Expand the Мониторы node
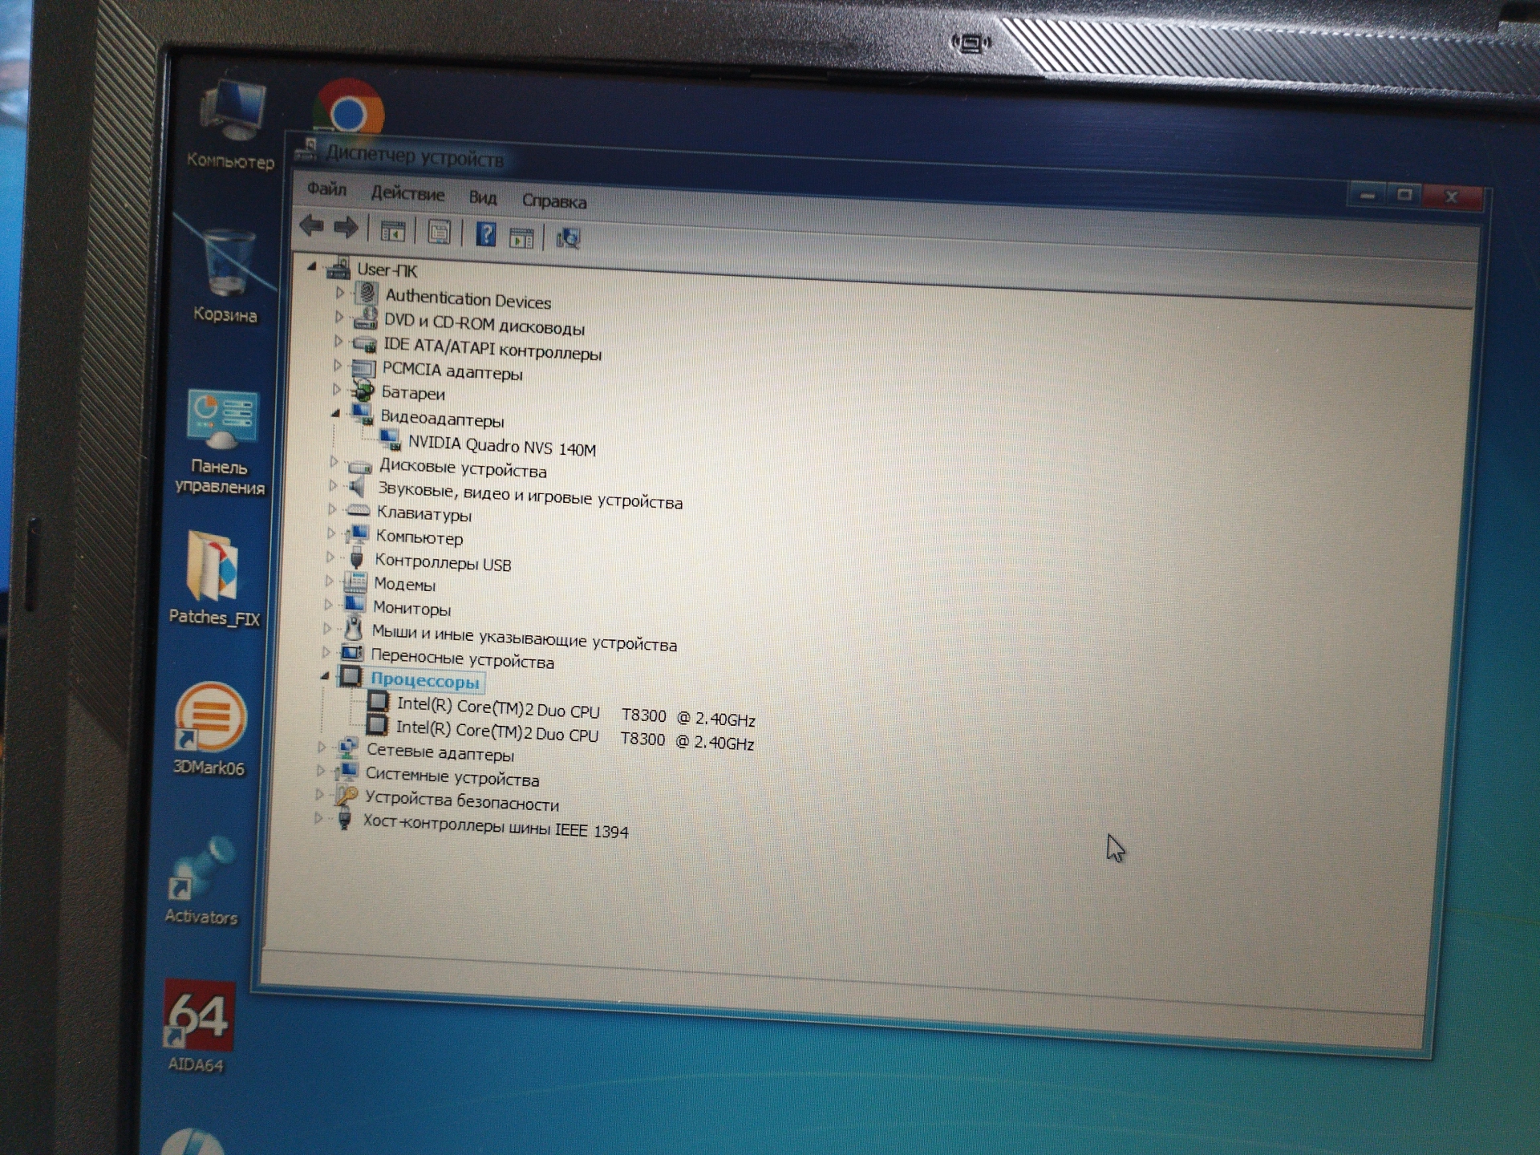The width and height of the screenshot is (1540, 1155). (x=328, y=604)
